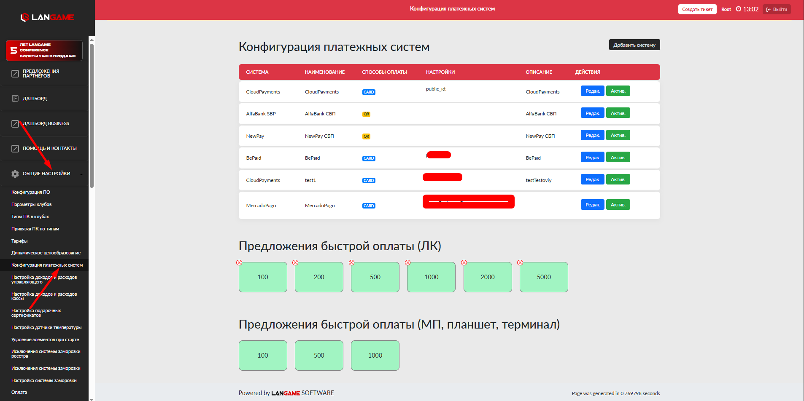Screen dimensions: 804x401
Task: Edit AlfaBank SBP system
Action: coord(593,113)
